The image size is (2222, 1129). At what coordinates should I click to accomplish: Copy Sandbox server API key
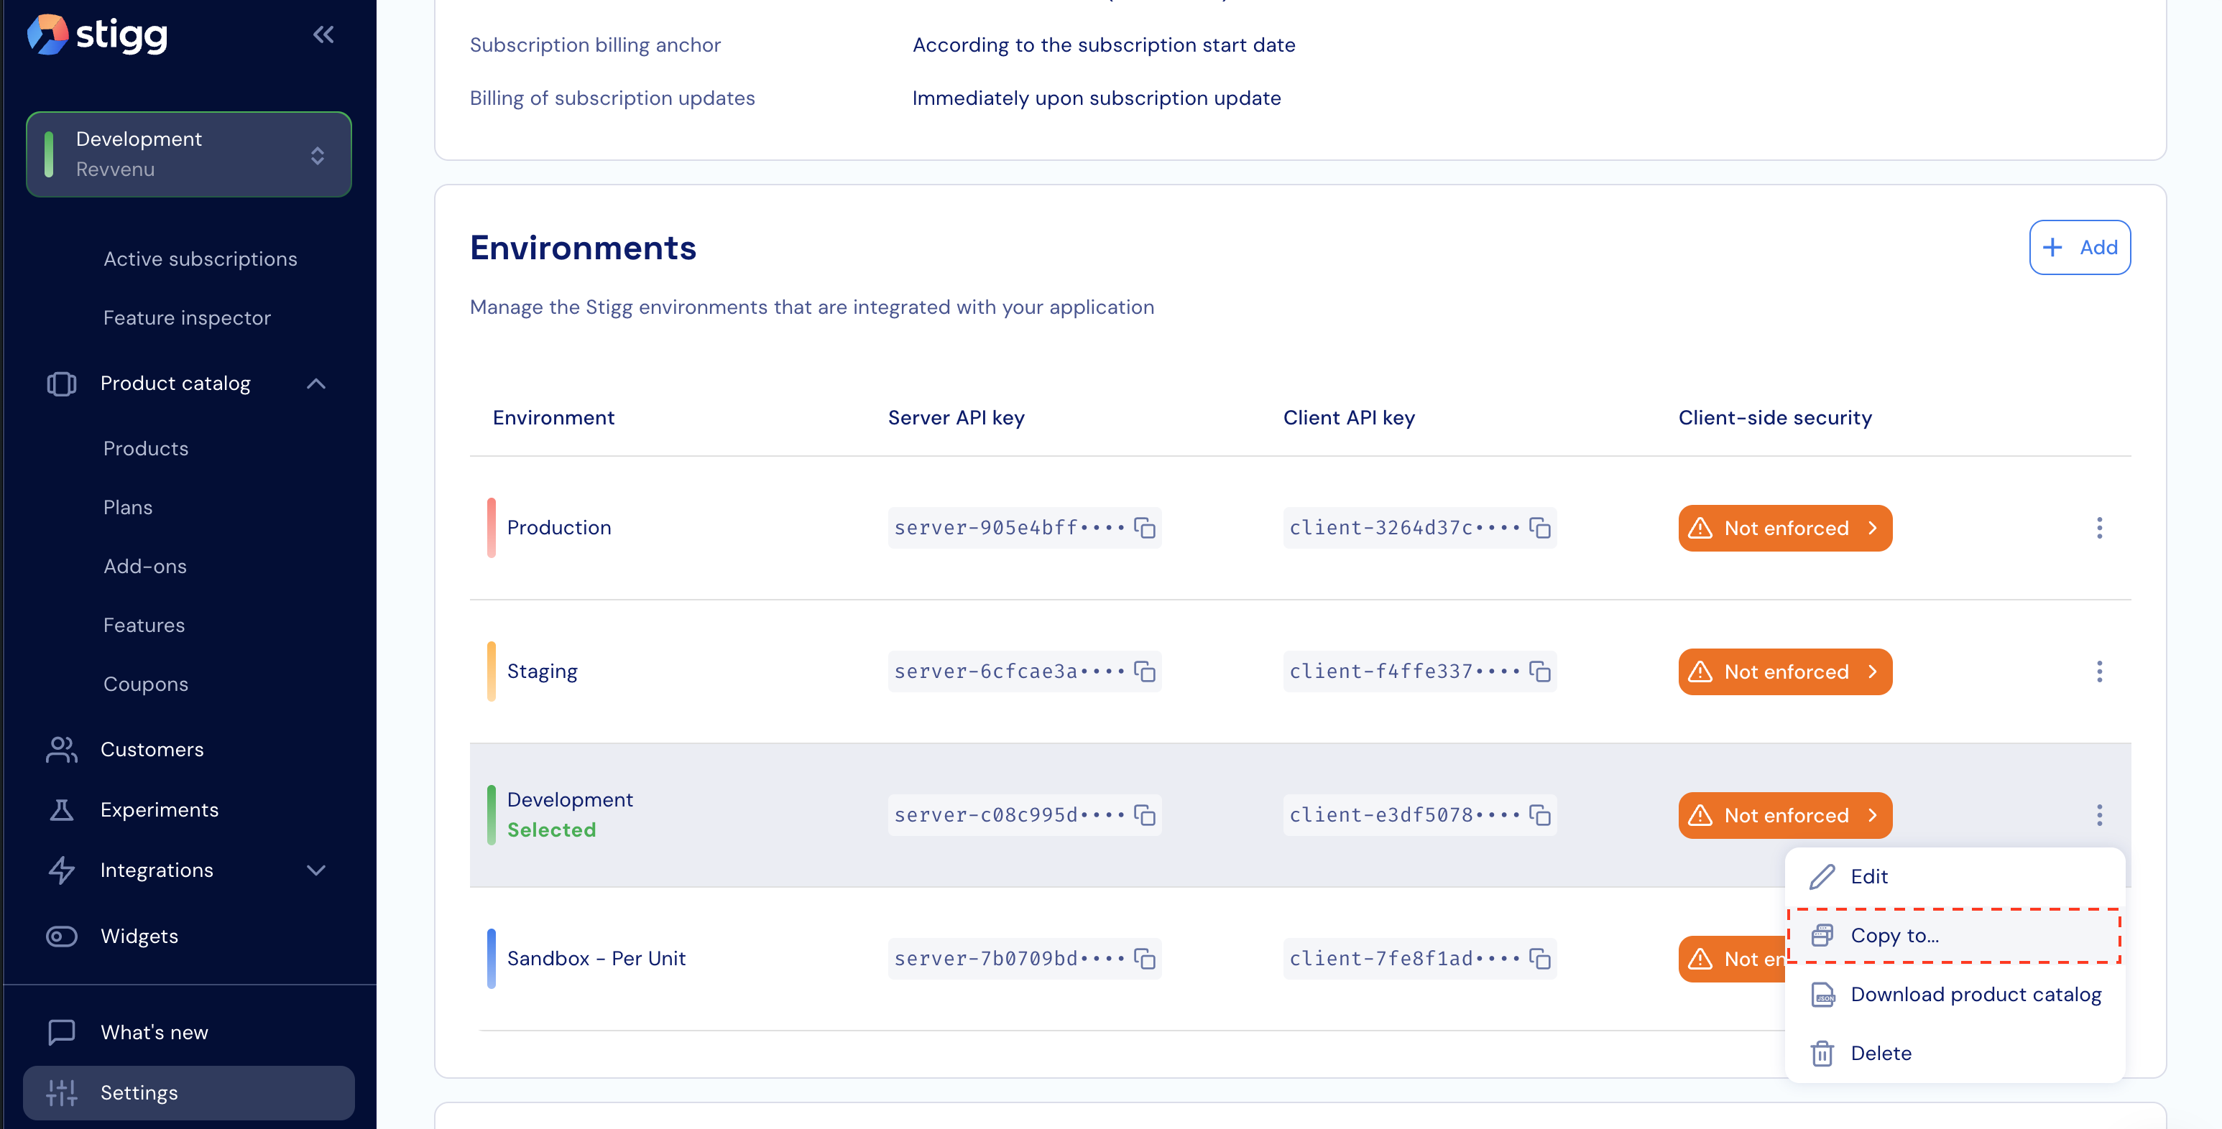click(x=1145, y=958)
